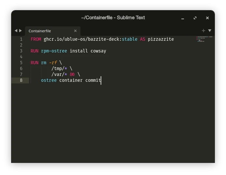Click the word 'install'
The width and height of the screenshot is (226, 175).
79,51
